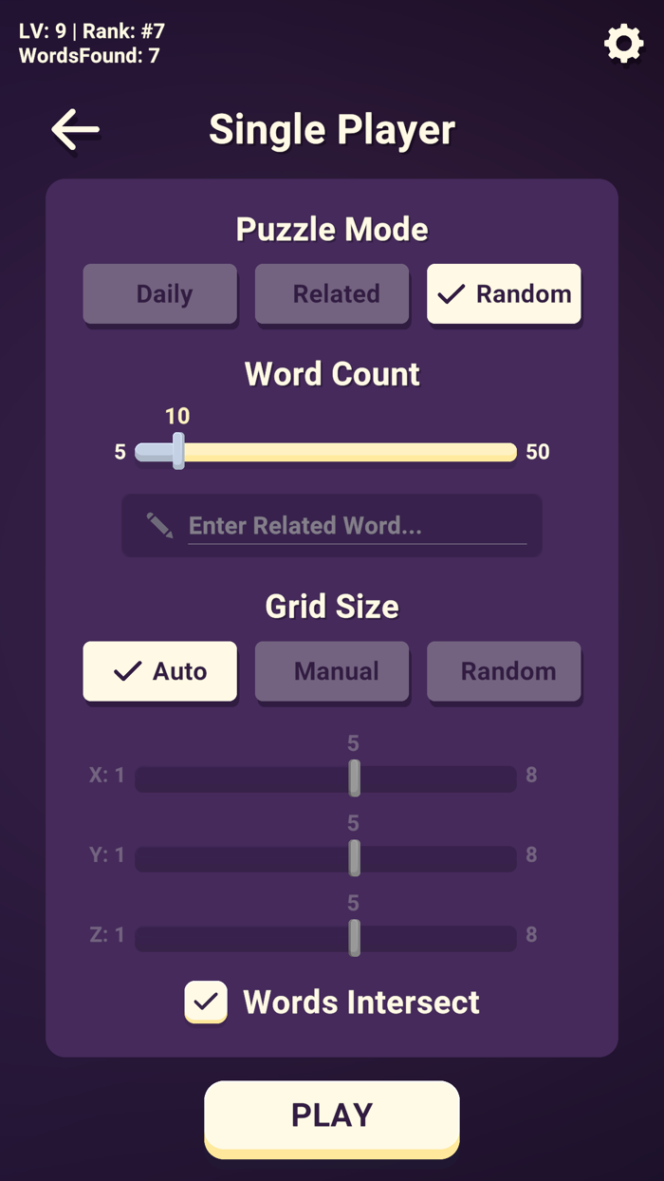664x1181 pixels.
Task: Click the pencil icon in the related word field
Action: 159,523
